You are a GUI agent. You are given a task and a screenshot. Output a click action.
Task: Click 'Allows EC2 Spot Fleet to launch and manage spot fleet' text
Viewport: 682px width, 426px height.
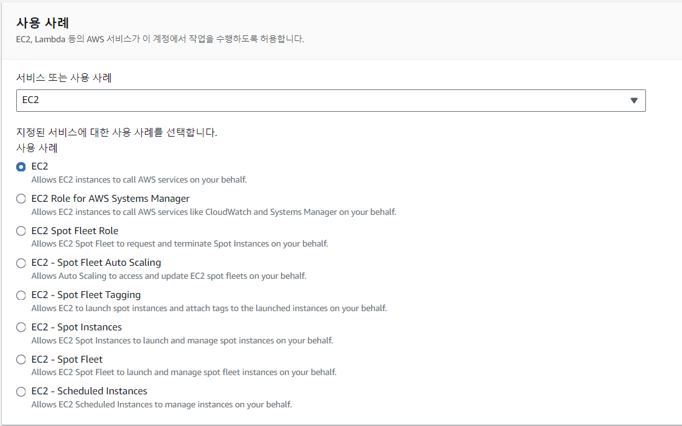184,372
